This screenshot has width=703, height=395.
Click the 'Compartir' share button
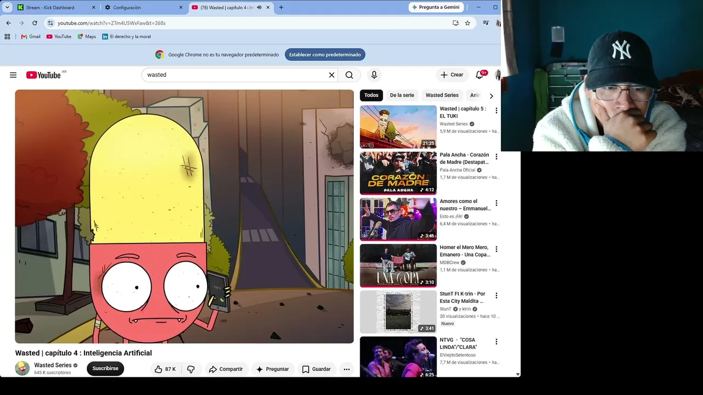[x=226, y=369]
